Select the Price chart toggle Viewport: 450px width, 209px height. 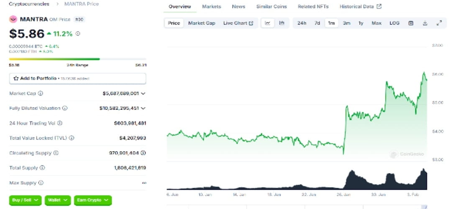pyautogui.click(x=174, y=23)
